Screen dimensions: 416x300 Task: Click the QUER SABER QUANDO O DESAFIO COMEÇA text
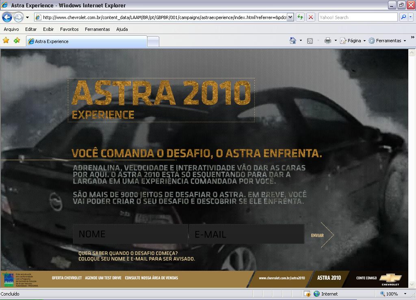(x=128, y=253)
